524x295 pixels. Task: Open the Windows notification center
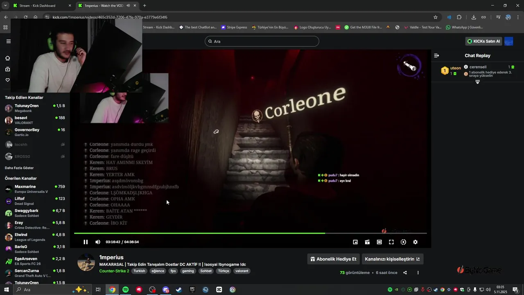click(x=515, y=290)
